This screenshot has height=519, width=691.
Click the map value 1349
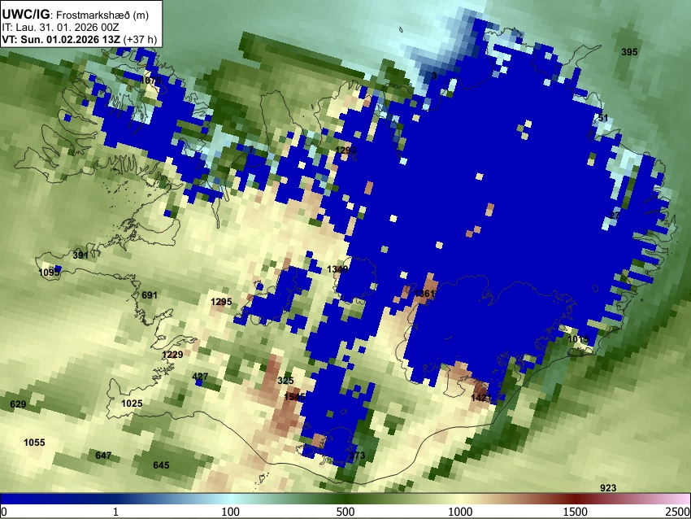point(337,269)
